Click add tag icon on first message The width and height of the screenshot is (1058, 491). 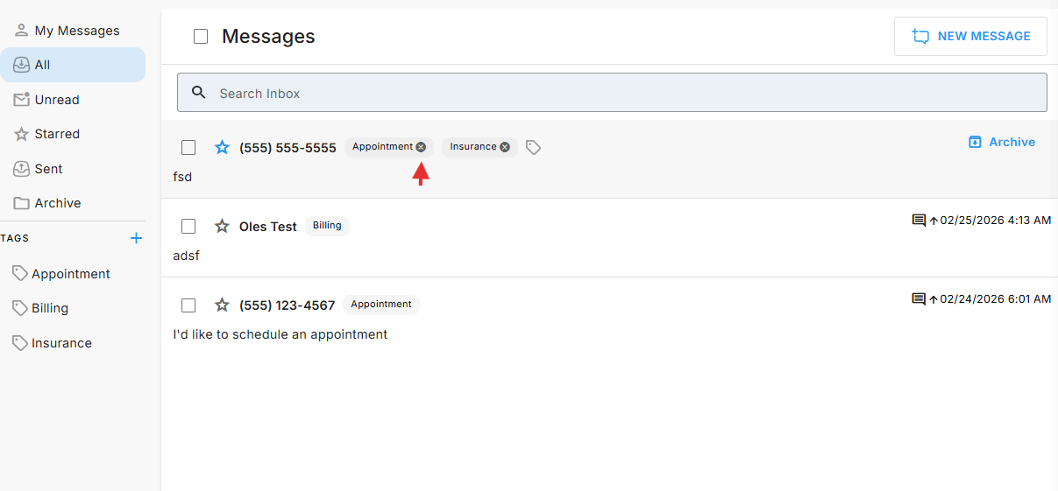click(533, 148)
